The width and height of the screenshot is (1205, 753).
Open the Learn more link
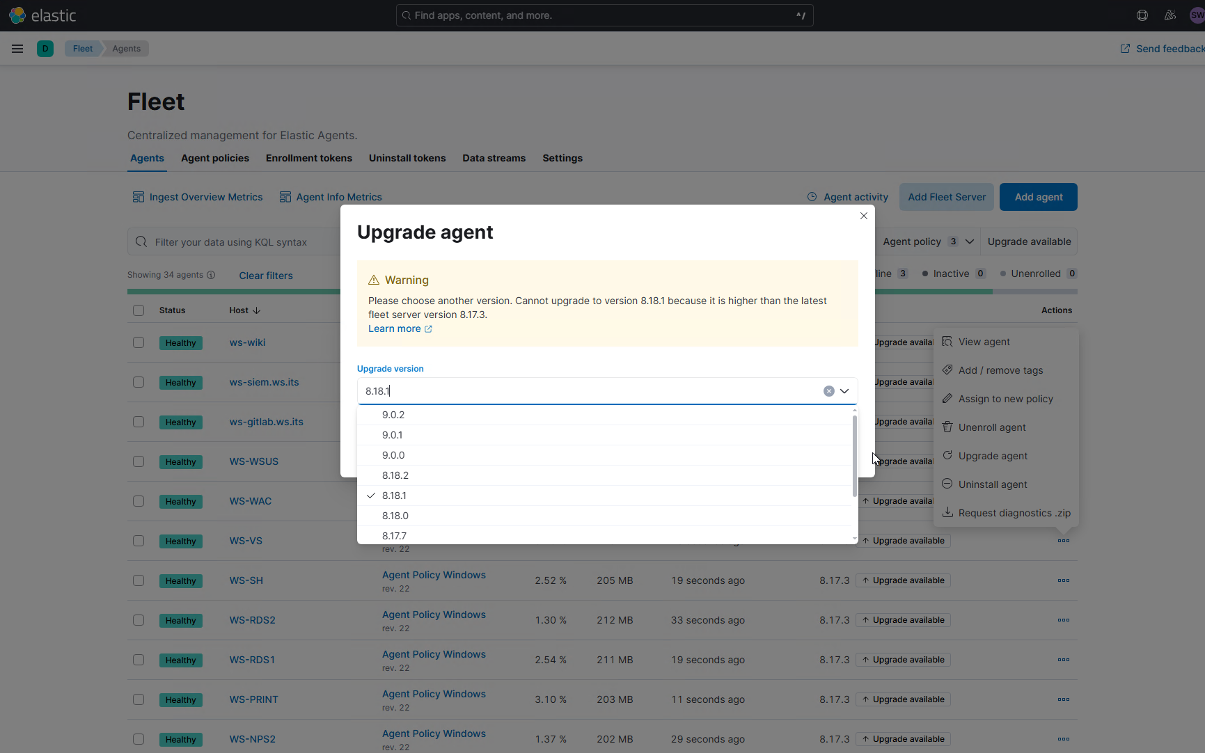tap(400, 328)
